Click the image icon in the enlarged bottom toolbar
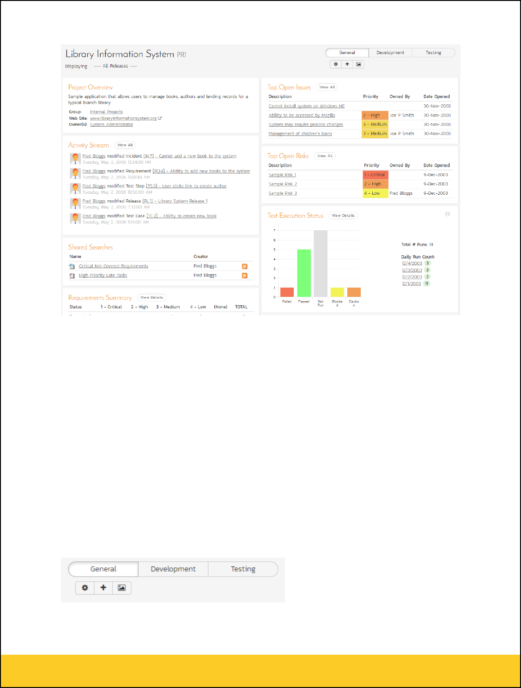521x688 pixels. pyautogui.click(x=122, y=588)
